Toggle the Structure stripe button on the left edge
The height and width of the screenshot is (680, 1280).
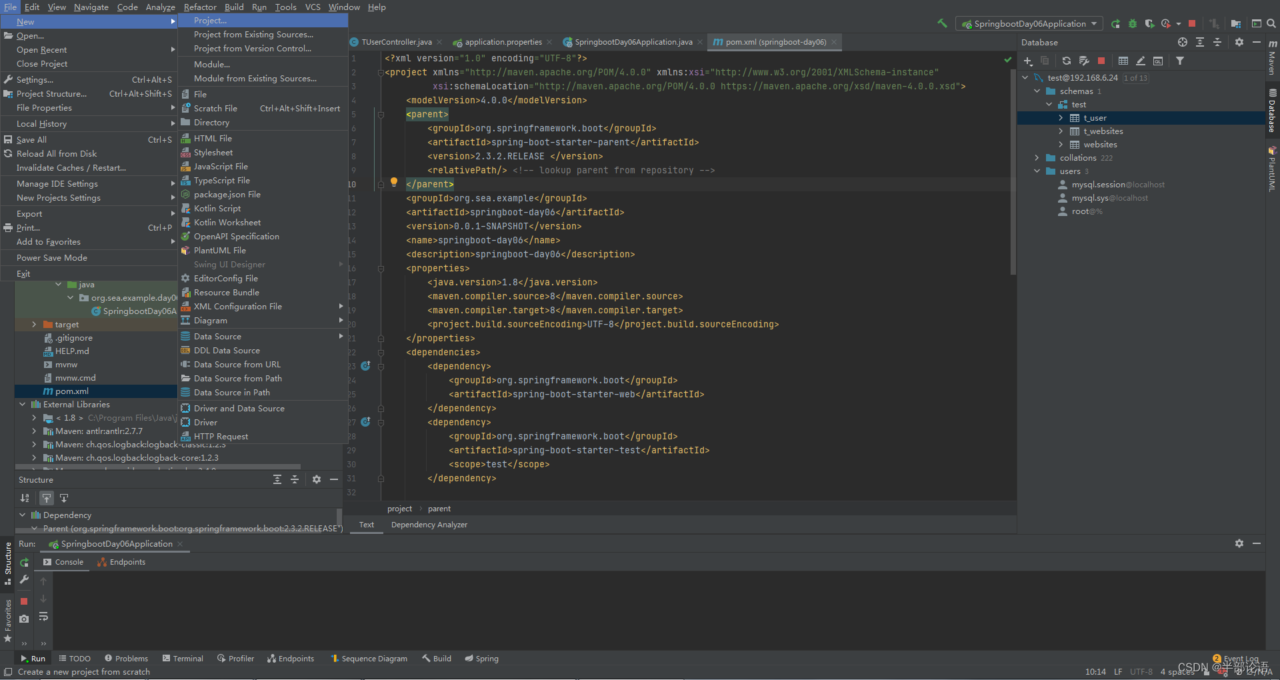(8, 564)
